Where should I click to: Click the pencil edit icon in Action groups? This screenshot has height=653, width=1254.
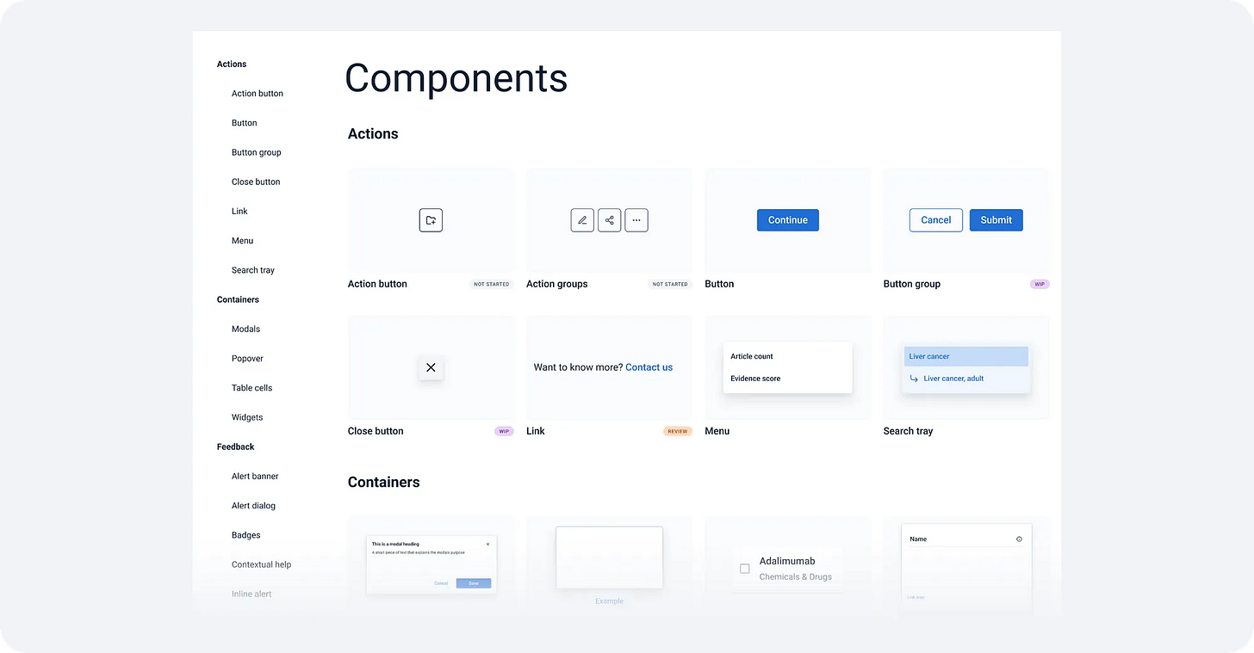(582, 220)
